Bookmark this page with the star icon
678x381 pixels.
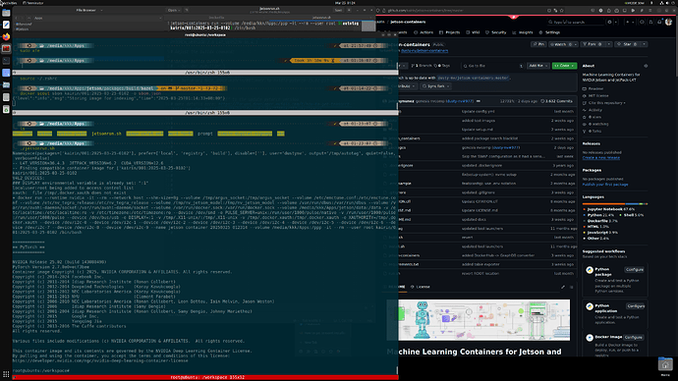tap(562, 11)
